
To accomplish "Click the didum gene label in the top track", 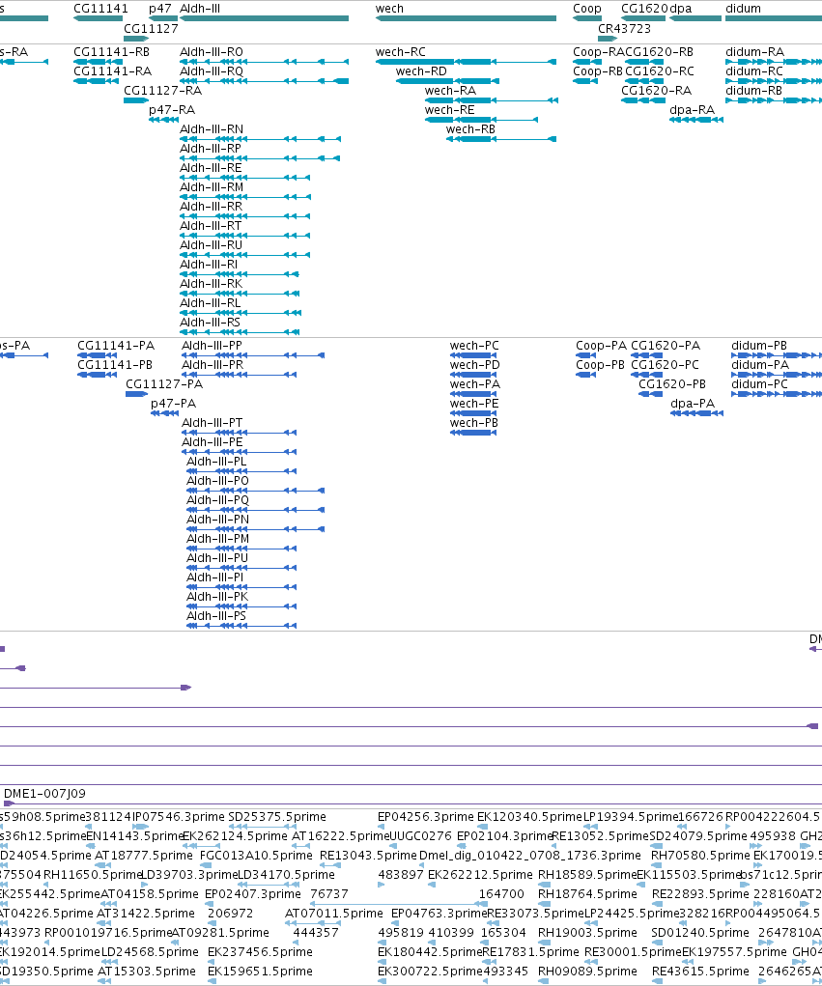I will tap(744, 9).
